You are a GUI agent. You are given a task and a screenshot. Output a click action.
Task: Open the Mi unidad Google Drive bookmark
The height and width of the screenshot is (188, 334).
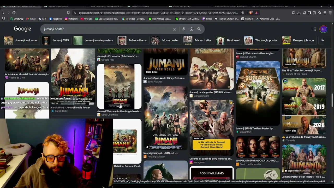point(133,19)
